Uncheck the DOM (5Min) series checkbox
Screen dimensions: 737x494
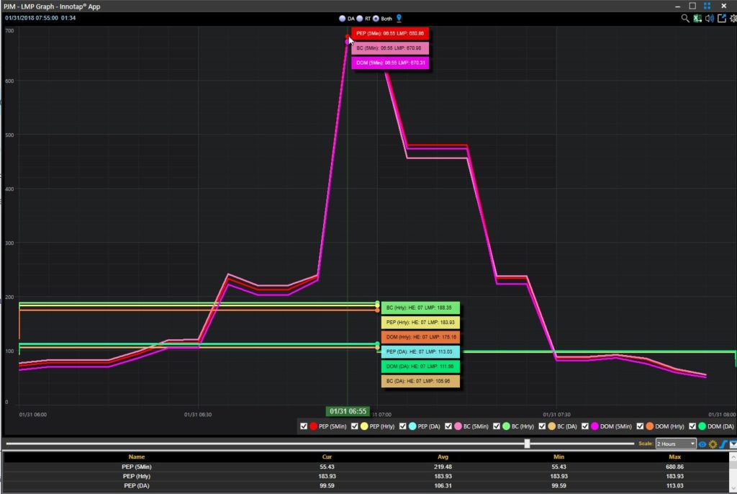[x=584, y=426]
